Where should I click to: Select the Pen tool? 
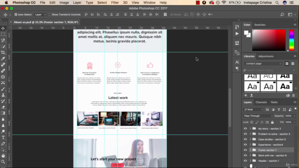(3, 144)
